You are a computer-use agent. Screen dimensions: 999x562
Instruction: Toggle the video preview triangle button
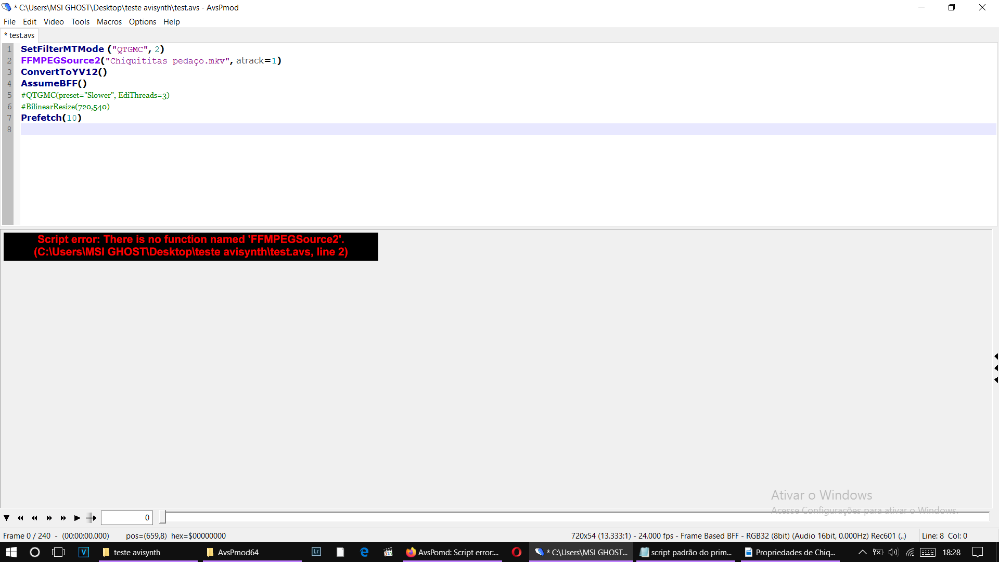click(x=6, y=518)
